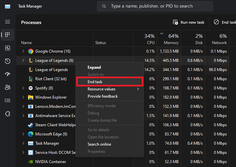Image resolution: width=236 pixels, height=167 pixels.
Task: Open Startup apps sidebar icon
Action: pyautogui.click(x=8, y=74)
